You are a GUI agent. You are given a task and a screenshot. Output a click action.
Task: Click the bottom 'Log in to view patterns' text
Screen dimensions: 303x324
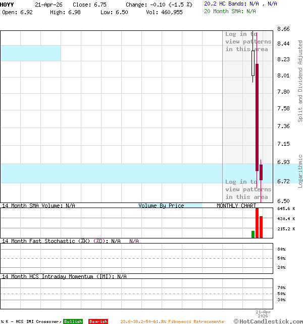click(248, 189)
